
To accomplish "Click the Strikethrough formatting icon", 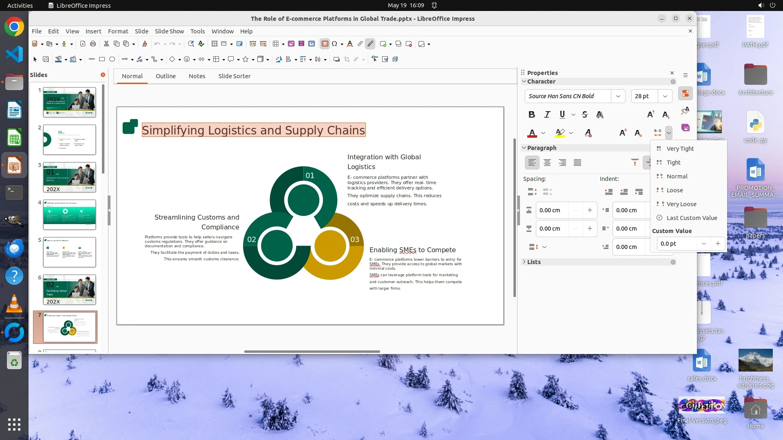I will tap(584, 115).
